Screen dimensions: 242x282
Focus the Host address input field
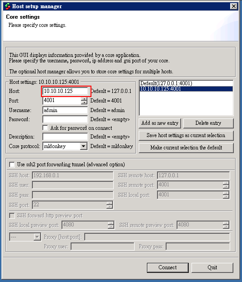coord(65,91)
